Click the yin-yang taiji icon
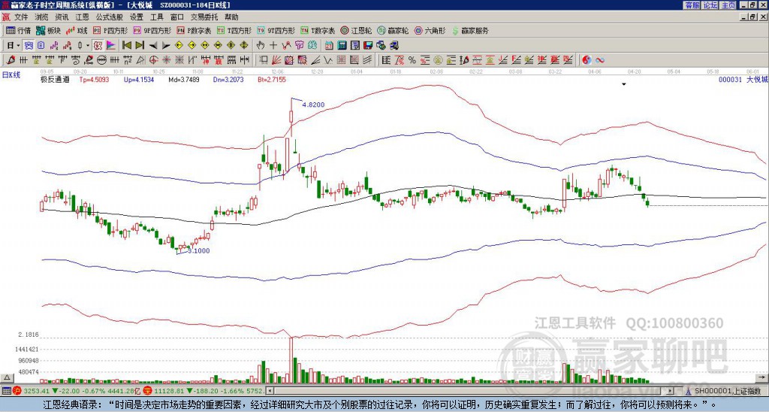The width and height of the screenshot is (769, 412). 587,60
